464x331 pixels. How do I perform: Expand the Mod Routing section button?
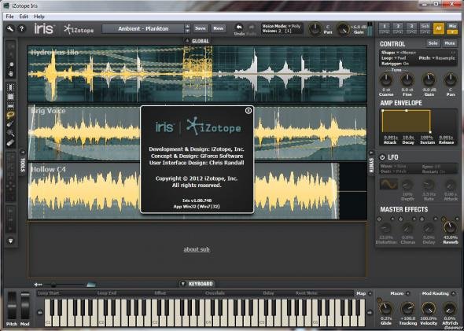pos(453,293)
